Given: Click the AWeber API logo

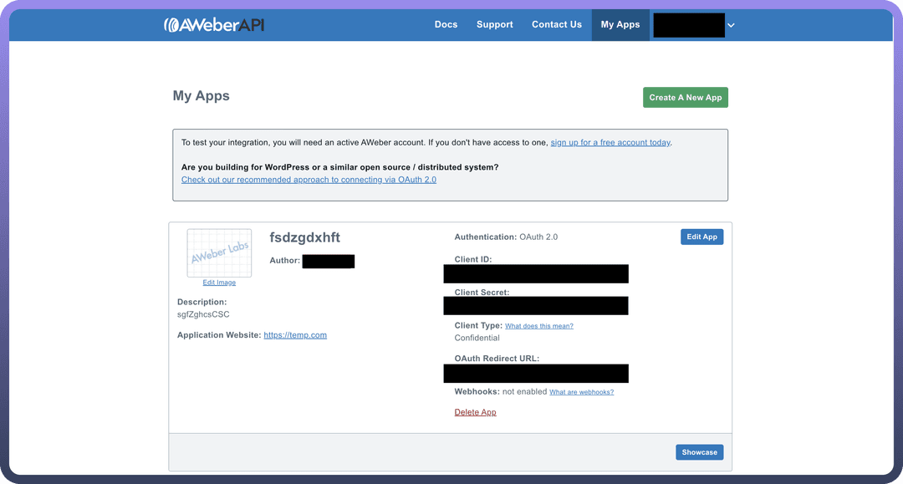Looking at the screenshot, I should coord(214,25).
